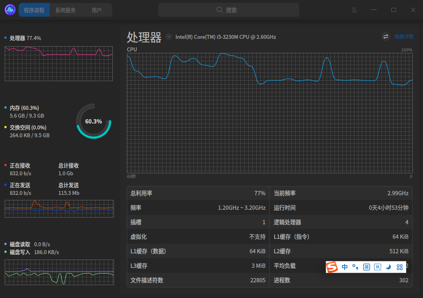Switch to the 程序进程 tab
Viewport: 423px width, 298px height.
(x=34, y=10)
